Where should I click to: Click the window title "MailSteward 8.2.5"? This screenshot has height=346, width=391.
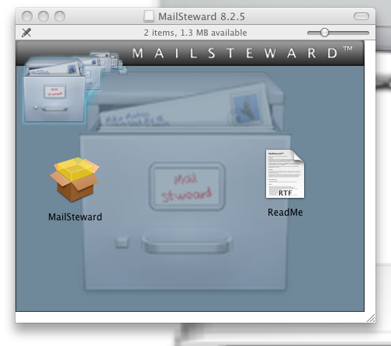point(202,16)
